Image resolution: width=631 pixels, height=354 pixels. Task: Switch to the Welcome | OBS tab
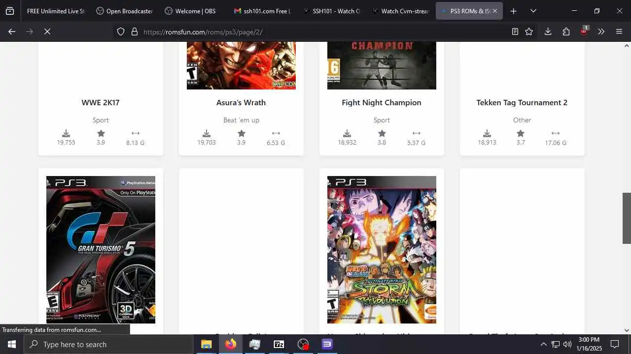(193, 11)
